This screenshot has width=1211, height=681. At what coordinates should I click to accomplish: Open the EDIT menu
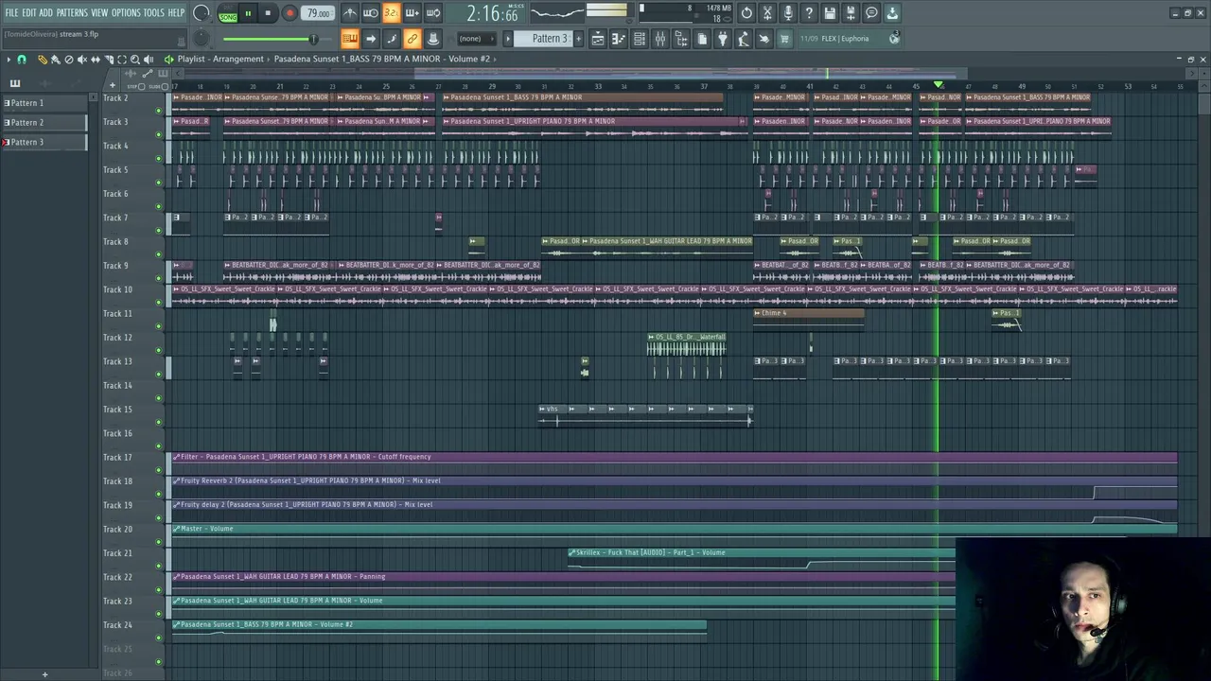pyautogui.click(x=29, y=13)
